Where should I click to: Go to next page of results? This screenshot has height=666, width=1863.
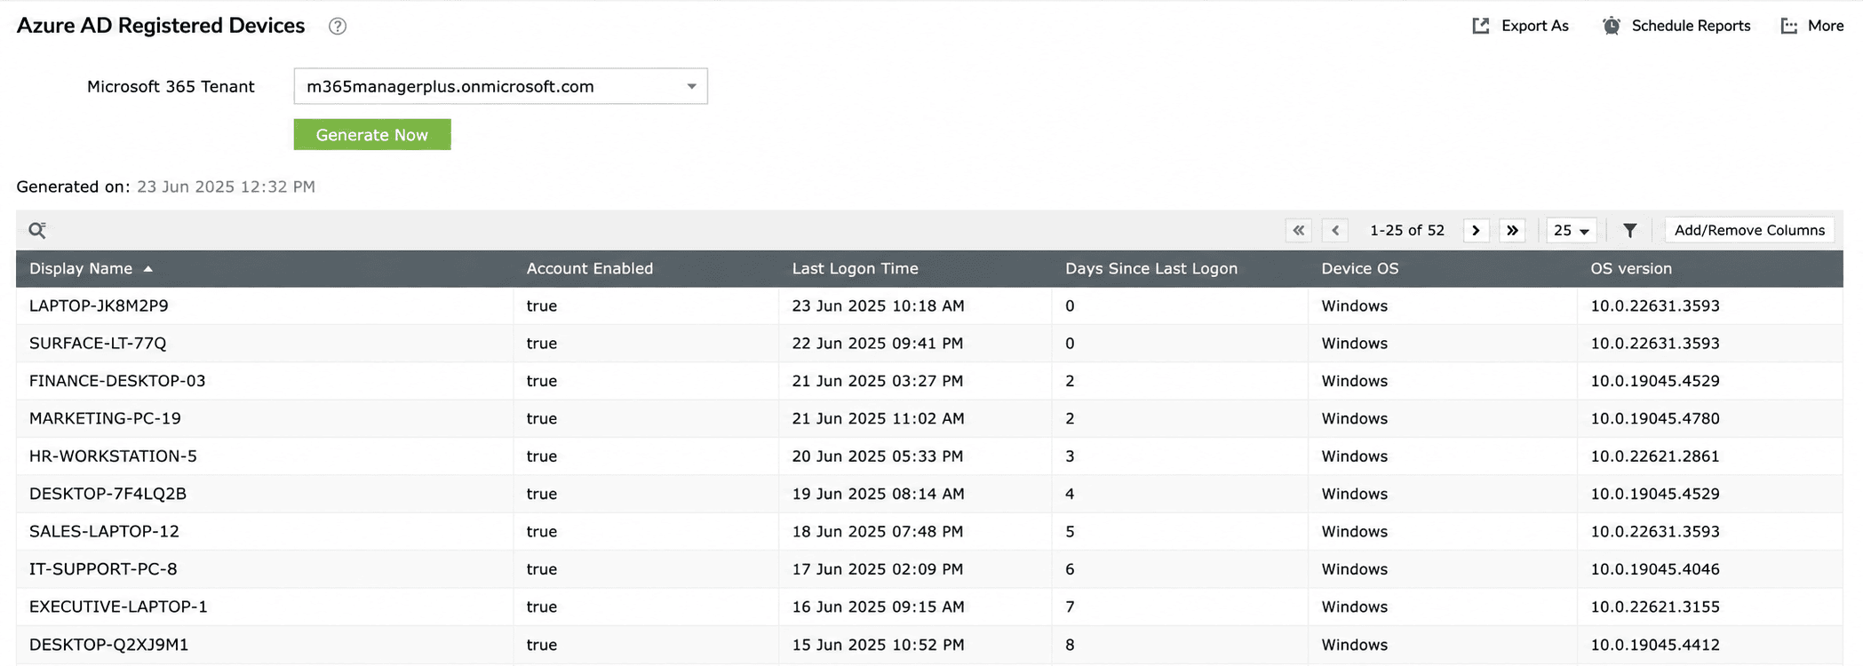pos(1476,230)
